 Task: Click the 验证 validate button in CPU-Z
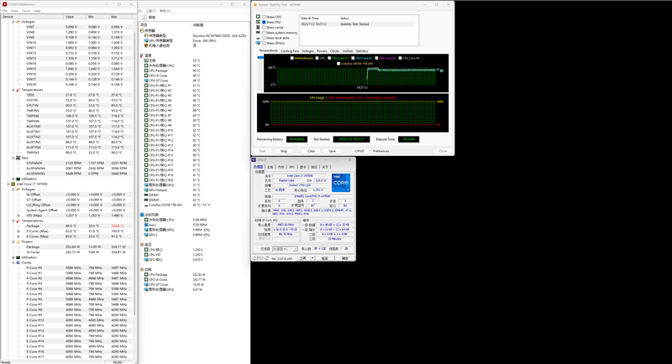[x=324, y=258]
